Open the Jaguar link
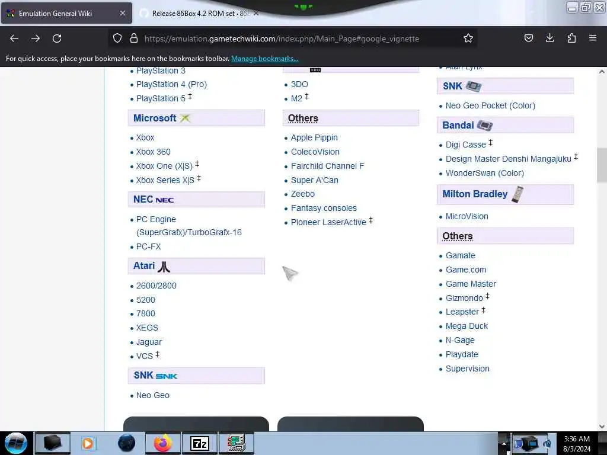607x455 pixels. [x=149, y=342]
